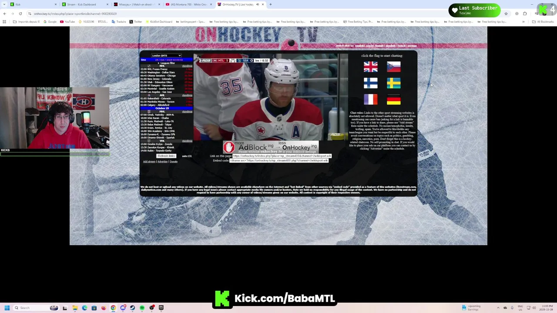The image size is (557, 313).
Task: Open VHL standings link
Action: [x=187, y=141]
